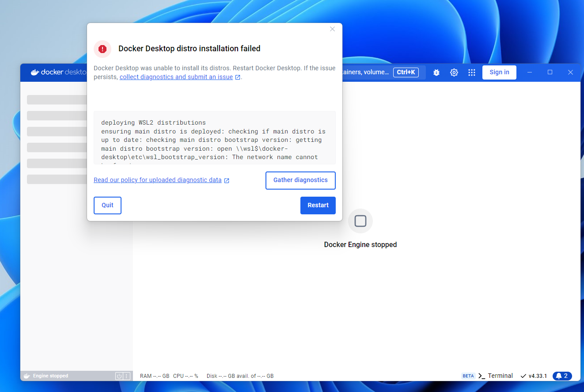Screen dimensions: 584x392
Task: Click the RAM usage readout
Action: 155,376
